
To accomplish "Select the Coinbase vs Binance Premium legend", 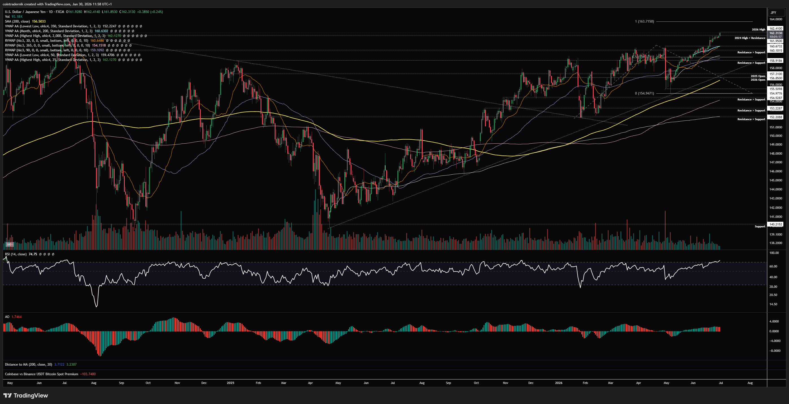I will point(50,374).
